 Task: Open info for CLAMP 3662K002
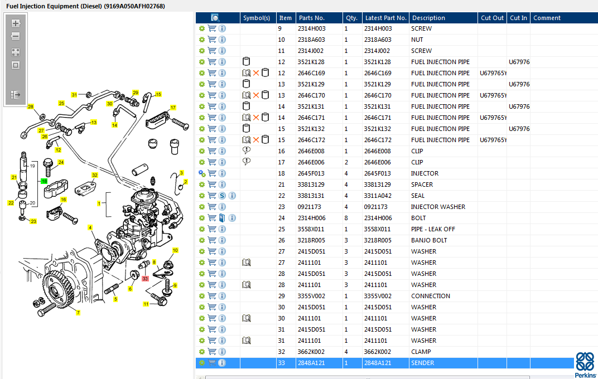pyautogui.click(x=222, y=352)
